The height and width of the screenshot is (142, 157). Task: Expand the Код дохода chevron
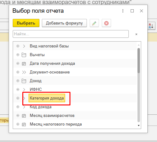[x=24, y=107]
